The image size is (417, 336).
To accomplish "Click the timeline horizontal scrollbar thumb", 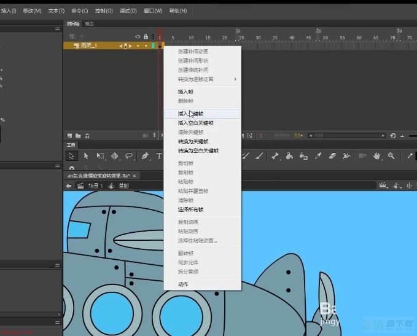I will click(x=319, y=136).
